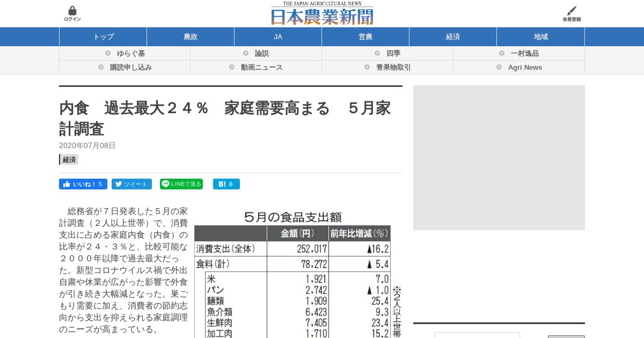The width and height of the screenshot is (644, 338).
Task: Click the Hatena B! bookmark button
Action: (x=226, y=184)
